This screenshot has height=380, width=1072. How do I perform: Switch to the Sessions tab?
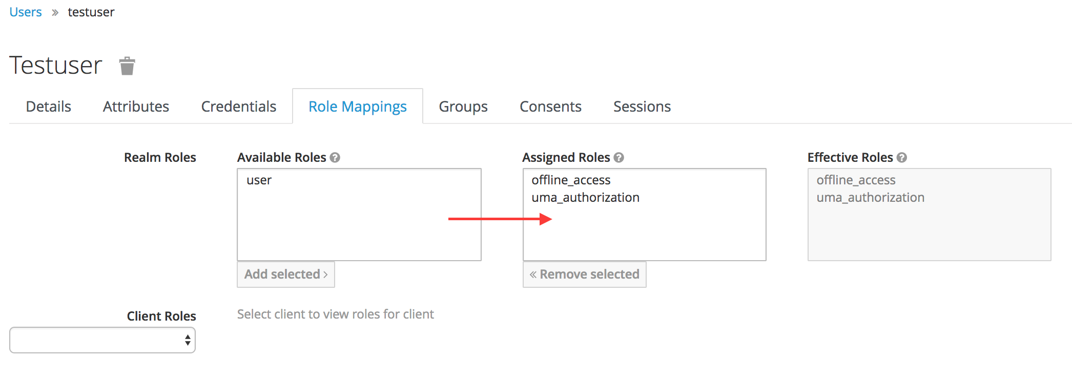[x=642, y=107]
